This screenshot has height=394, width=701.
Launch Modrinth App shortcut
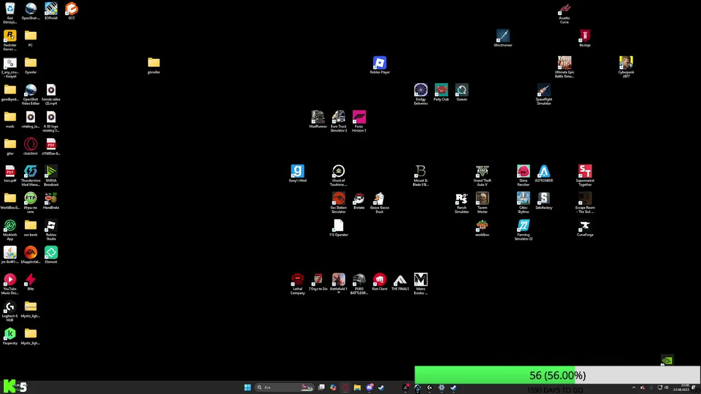pos(10,230)
